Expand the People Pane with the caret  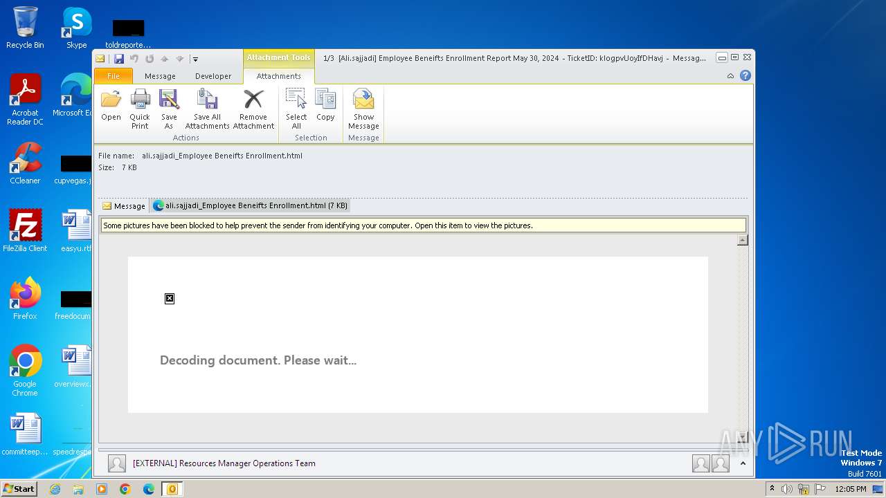coord(743,463)
